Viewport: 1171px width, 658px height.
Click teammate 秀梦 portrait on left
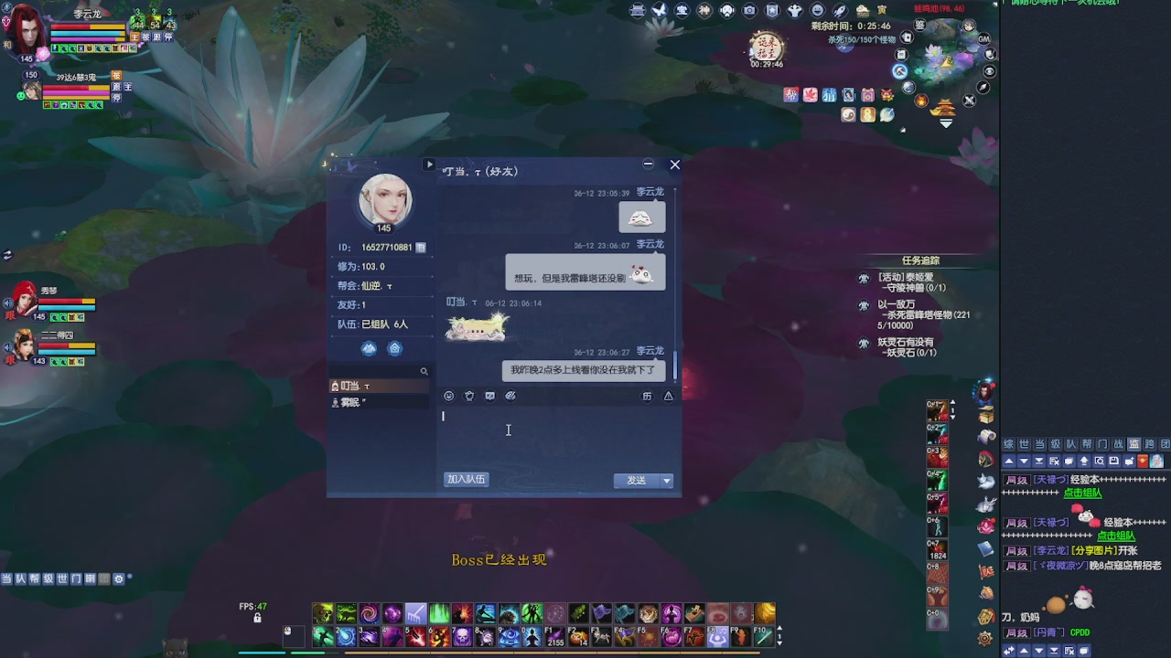point(24,300)
